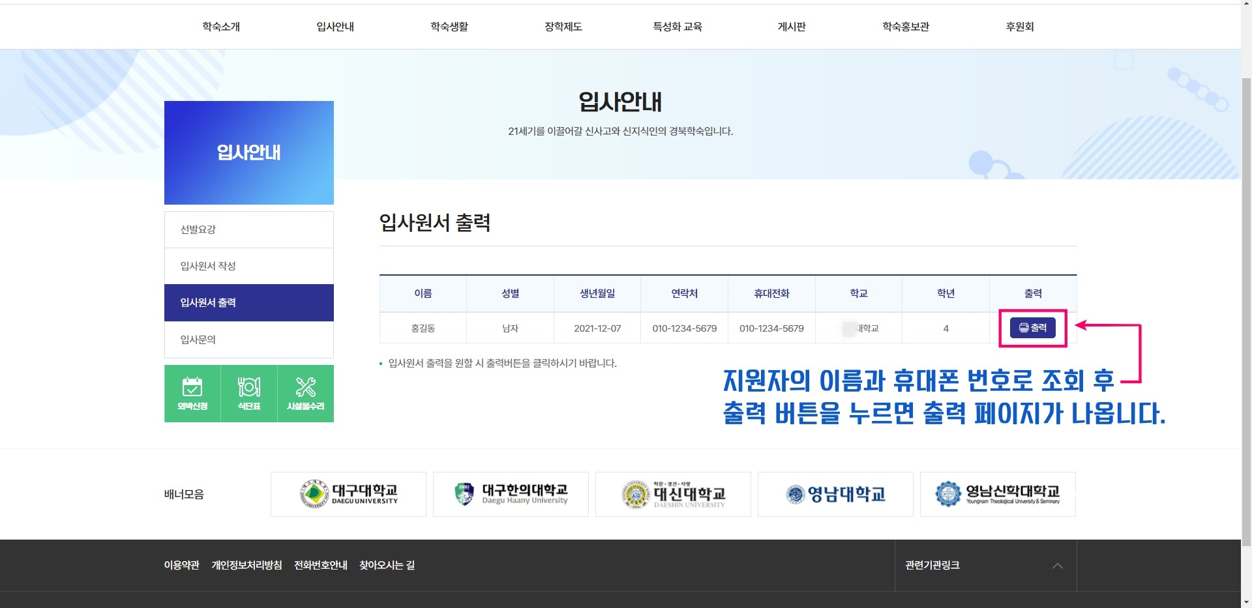This screenshot has width=1252, height=608.
Task: Go to 선발요강 in the sidebar
Action: coord(248,229)
